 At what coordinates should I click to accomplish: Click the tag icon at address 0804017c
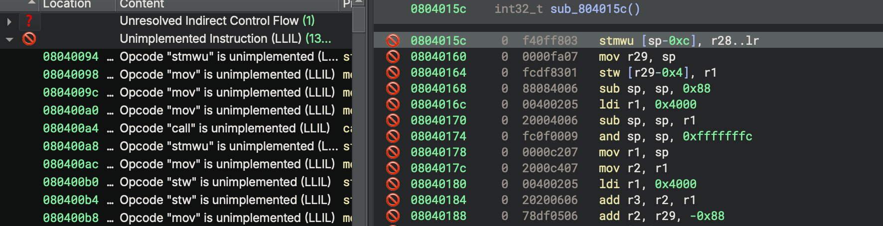coord(393,168)
